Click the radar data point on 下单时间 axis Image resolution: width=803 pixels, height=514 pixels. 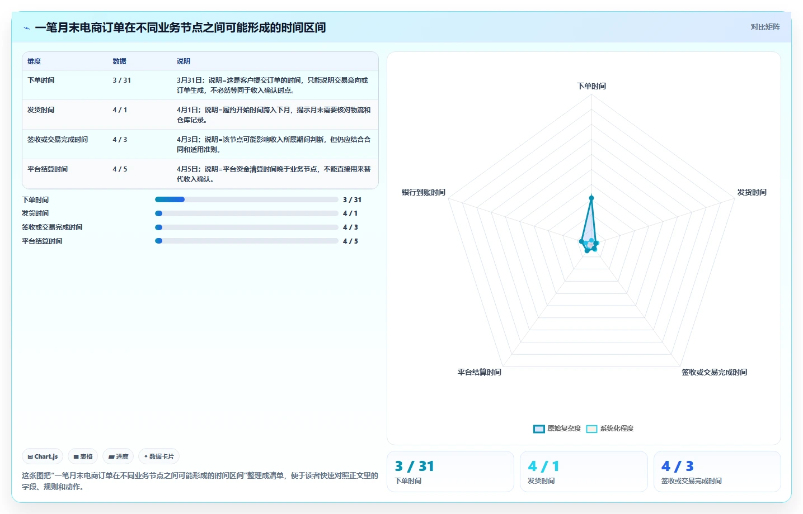[591, 198]
